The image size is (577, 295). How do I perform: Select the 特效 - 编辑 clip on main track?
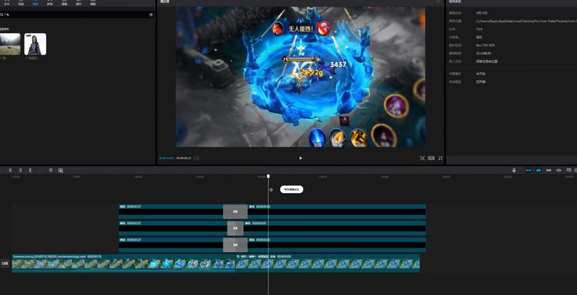(x=328, y=263)
